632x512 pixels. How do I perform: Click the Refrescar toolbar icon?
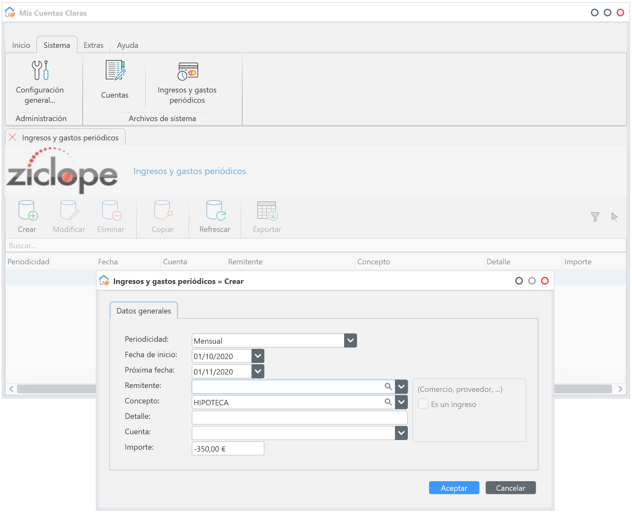215,211
